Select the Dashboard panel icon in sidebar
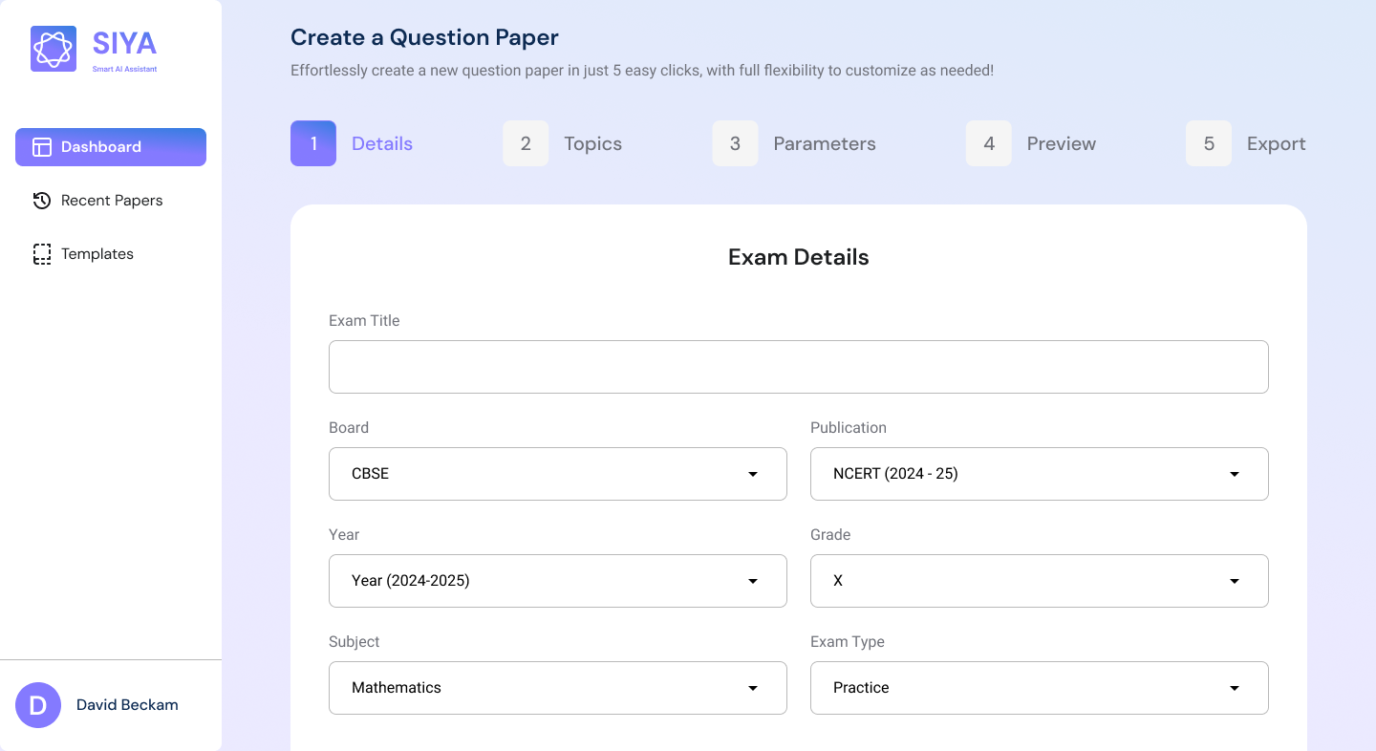Screen dimensions: 1376x751 pos(41,147)
